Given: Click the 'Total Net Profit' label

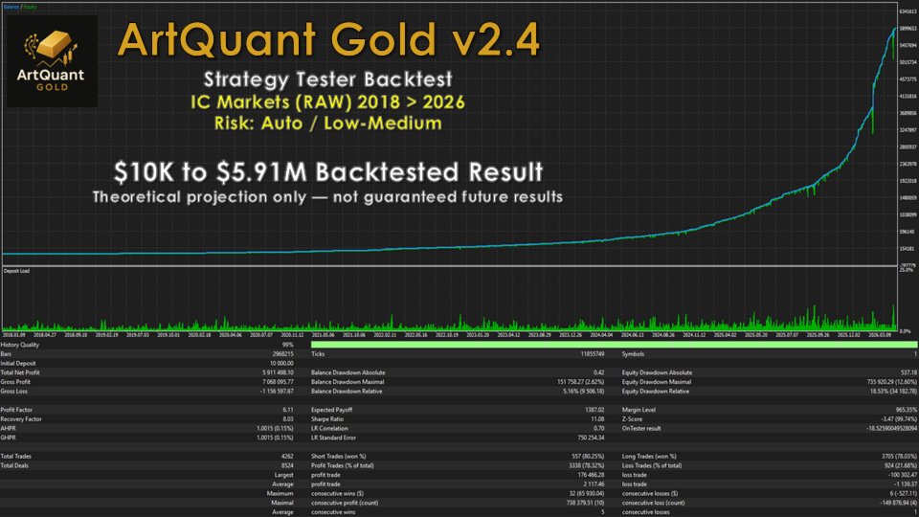Looking at the screenshot, I should tap(20, 372).
